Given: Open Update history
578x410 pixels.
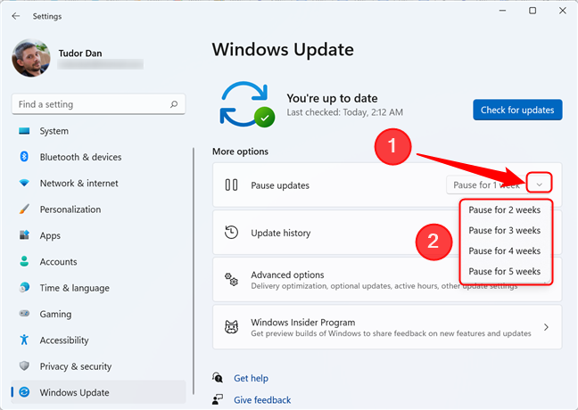Looking at the screenshot, I should tap(335, 233).
